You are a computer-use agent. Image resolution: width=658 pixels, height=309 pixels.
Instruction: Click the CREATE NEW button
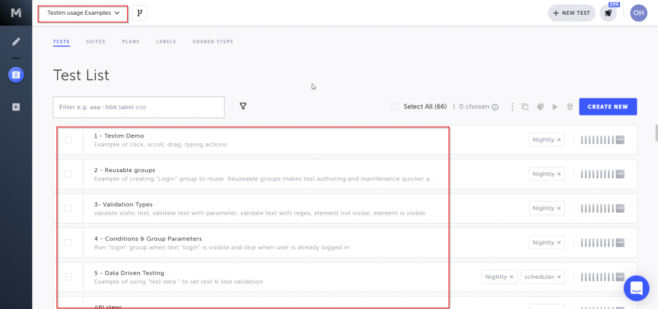tap(608, 107)
